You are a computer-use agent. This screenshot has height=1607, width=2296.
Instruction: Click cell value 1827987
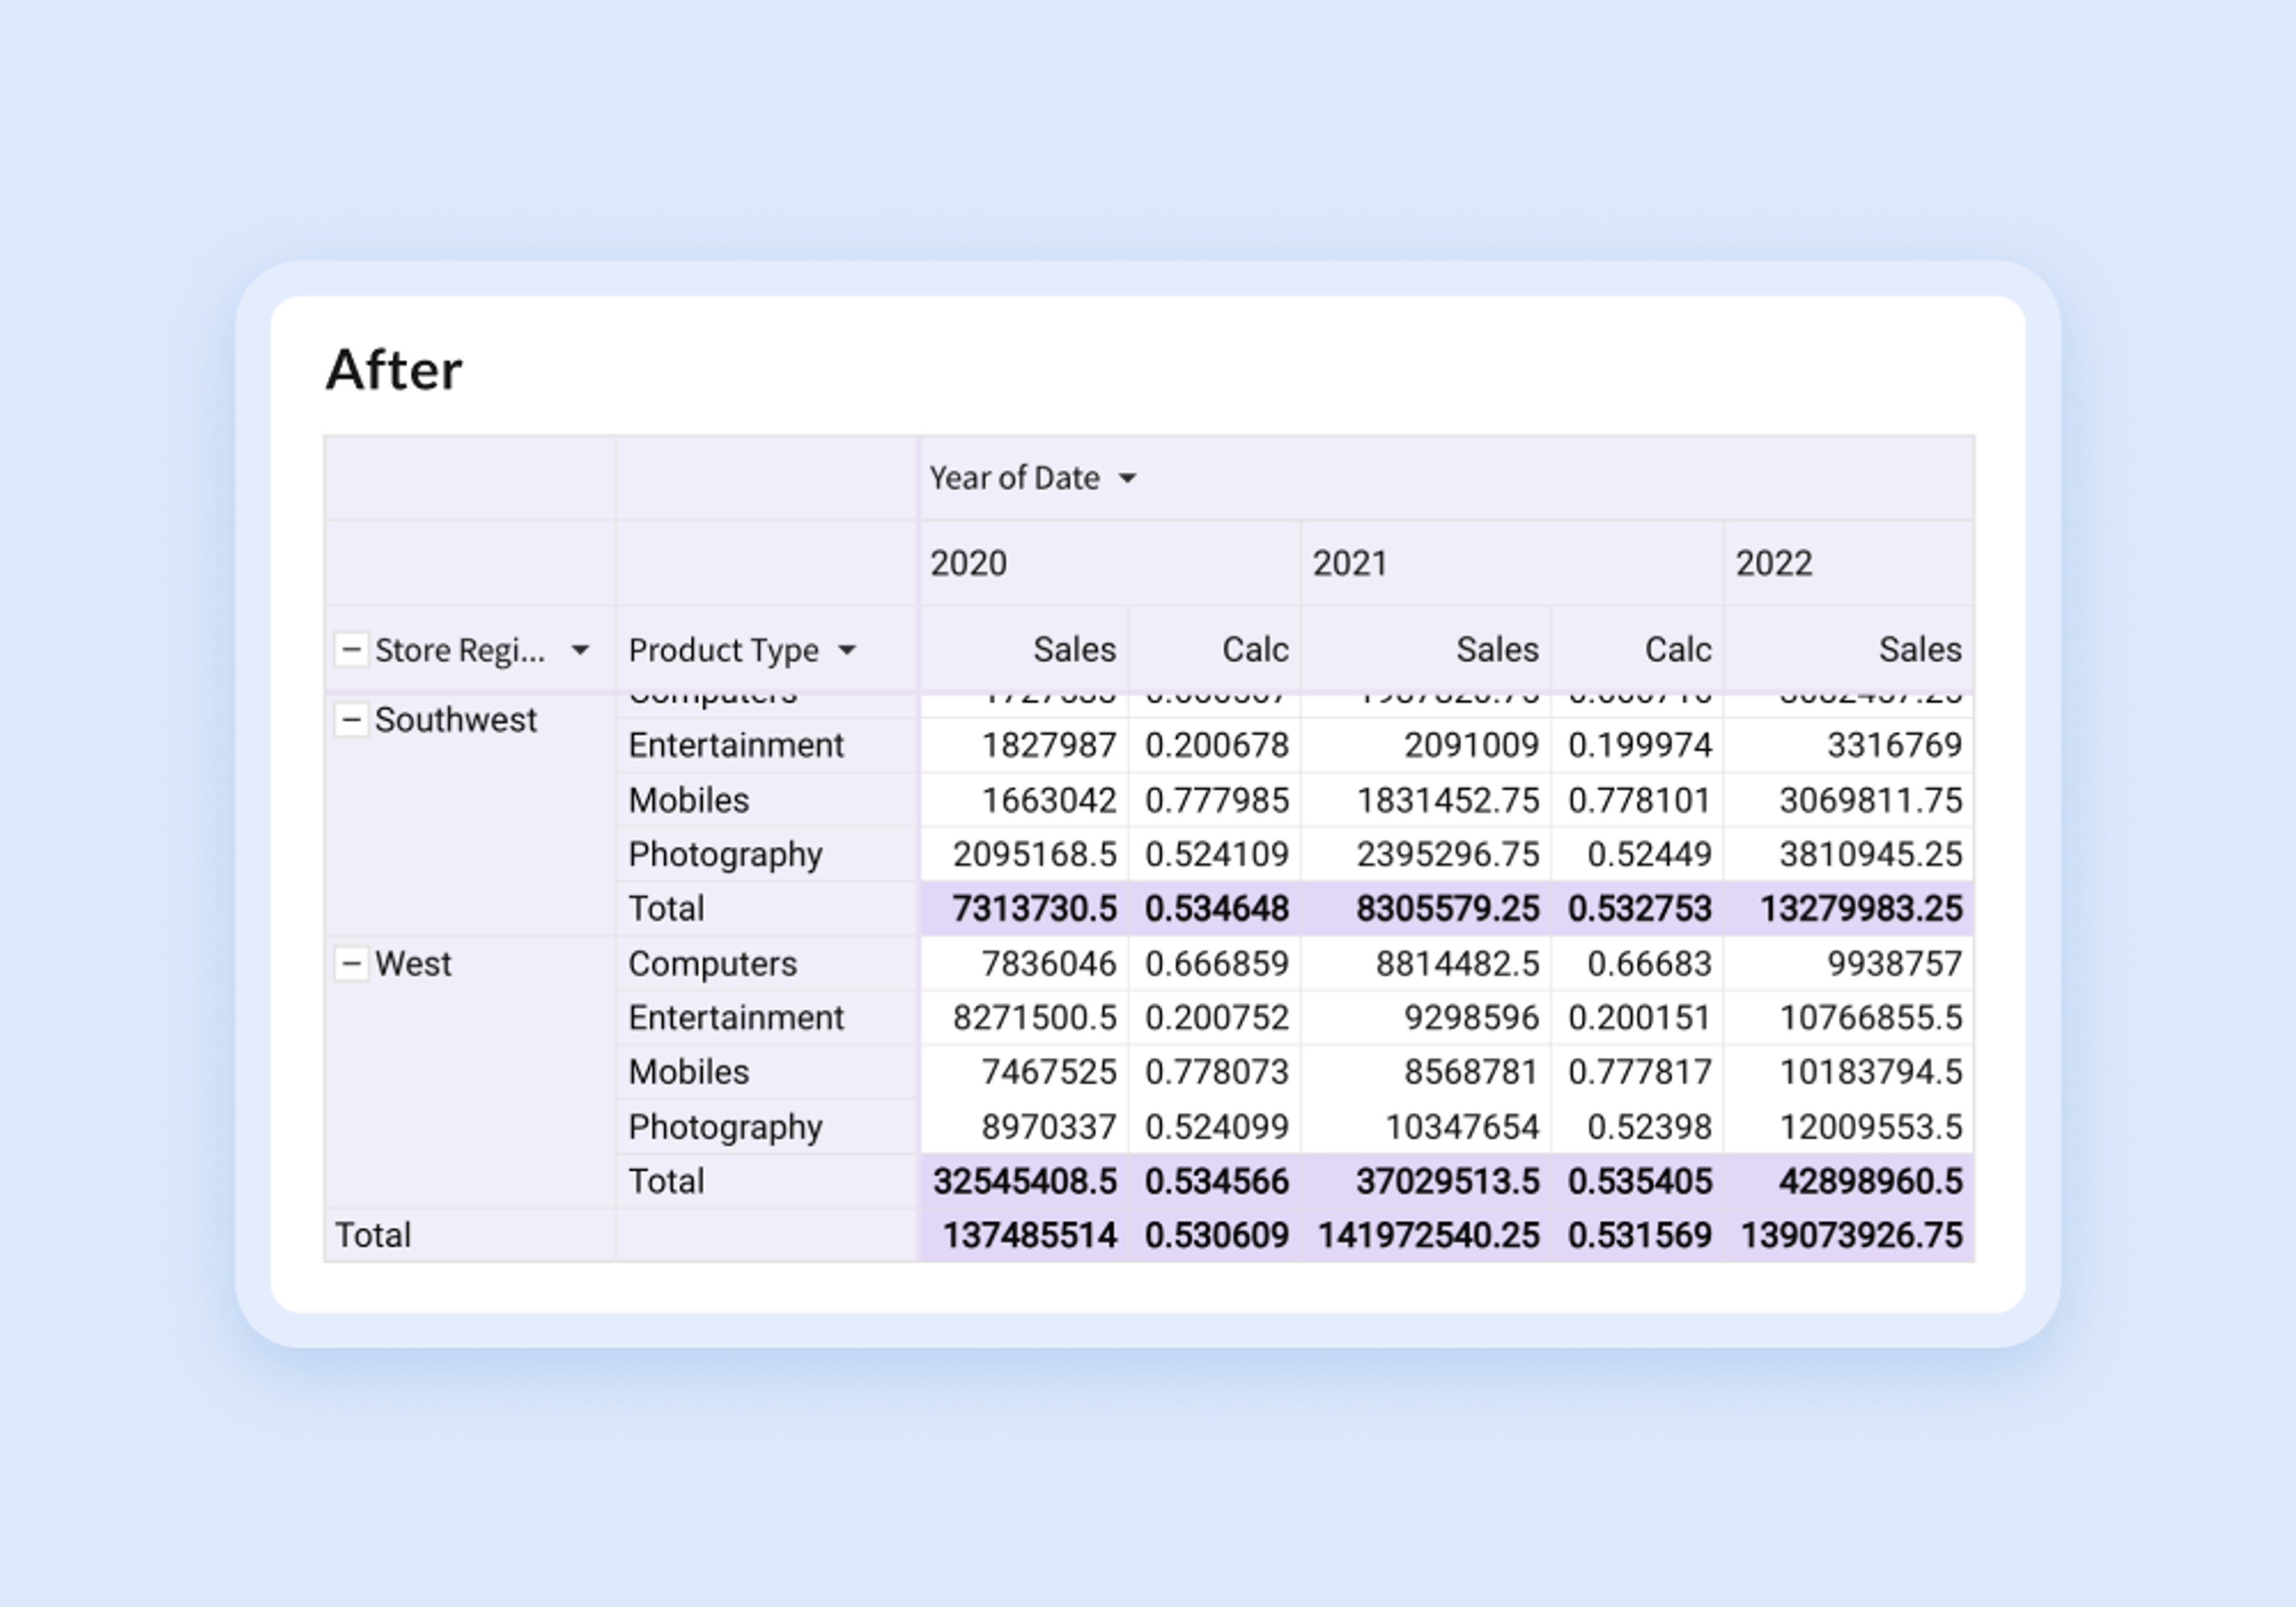click(1049, 745)
